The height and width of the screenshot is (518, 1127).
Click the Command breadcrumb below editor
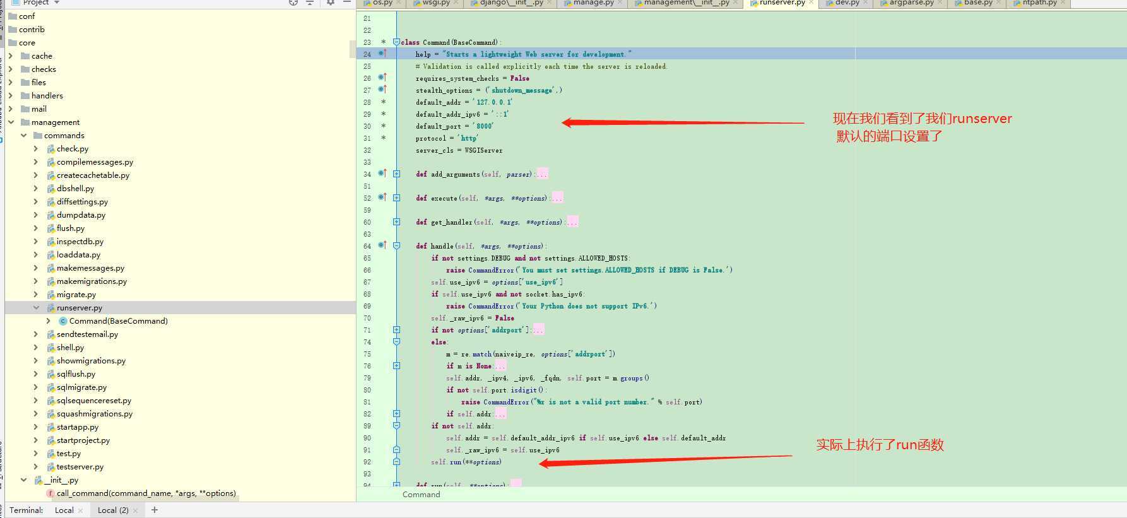coord(421,495)
